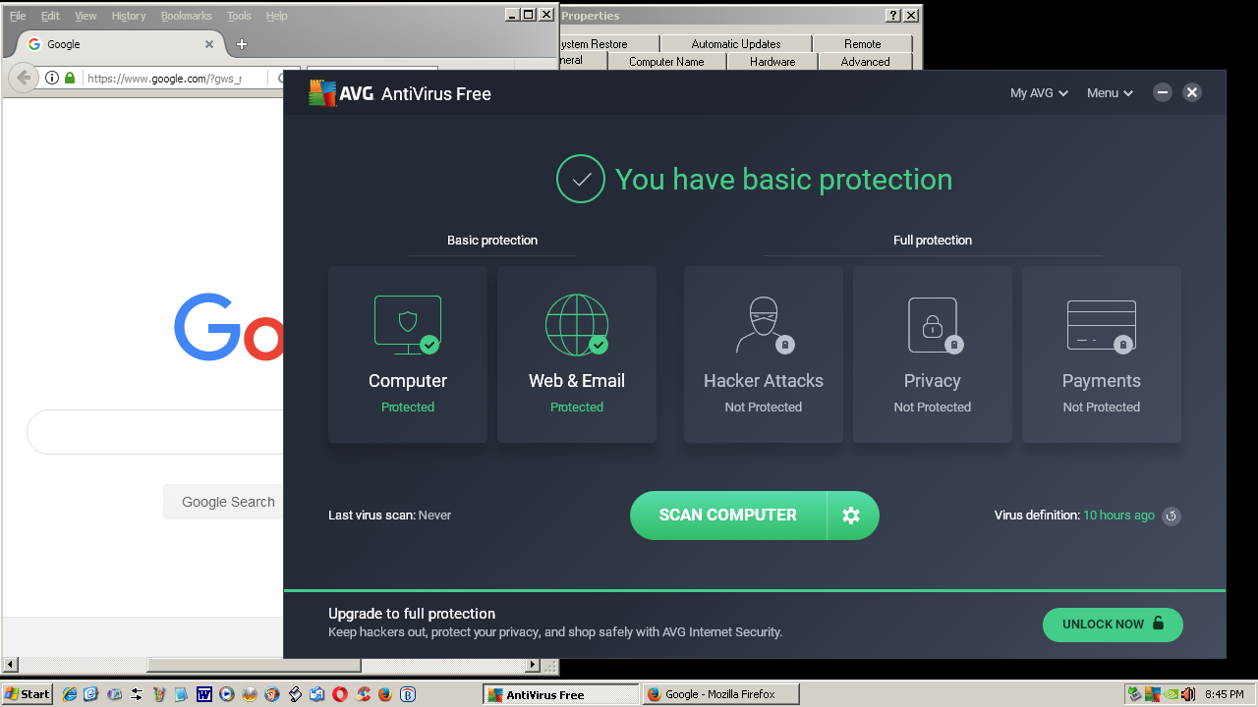This screenshot has width=1258, height=707.
Task: Click the Firefox address bar URL
Action: 162,79
